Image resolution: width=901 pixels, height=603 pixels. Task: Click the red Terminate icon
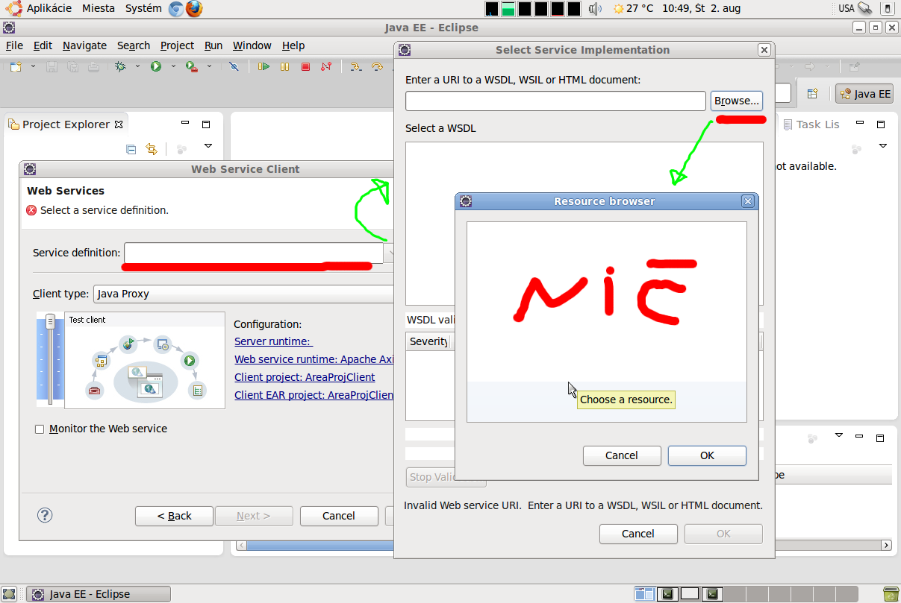305,66
